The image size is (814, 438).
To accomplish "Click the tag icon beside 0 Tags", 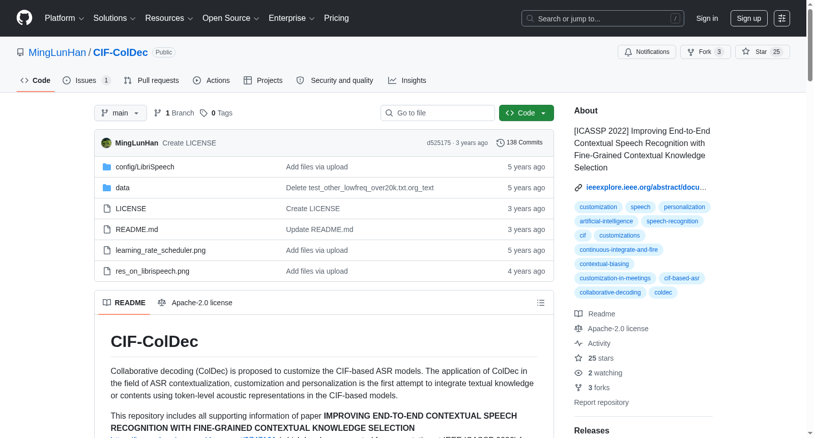I will [x=203, y=113].
